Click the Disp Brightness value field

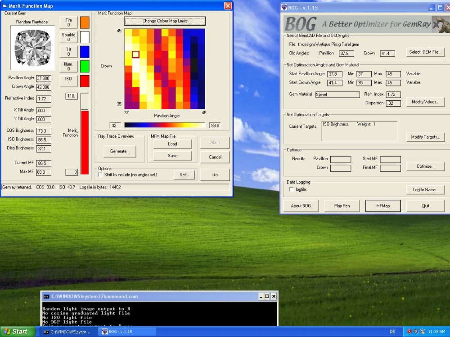click(44, 148)
